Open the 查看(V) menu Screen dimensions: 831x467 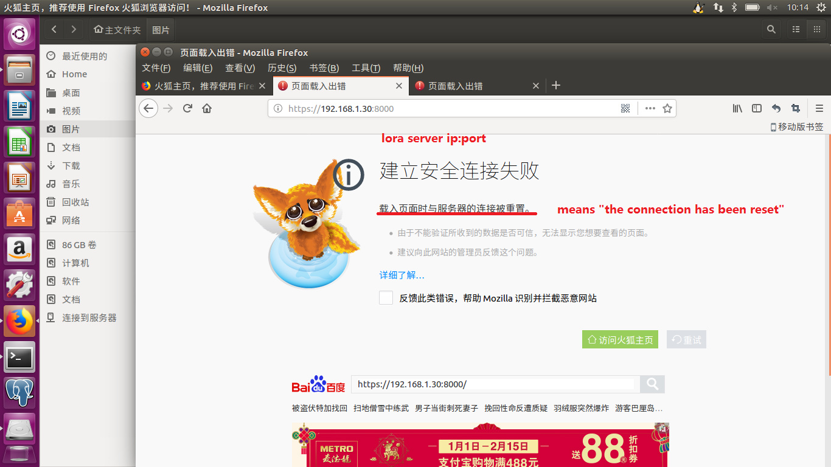point(240,68)
